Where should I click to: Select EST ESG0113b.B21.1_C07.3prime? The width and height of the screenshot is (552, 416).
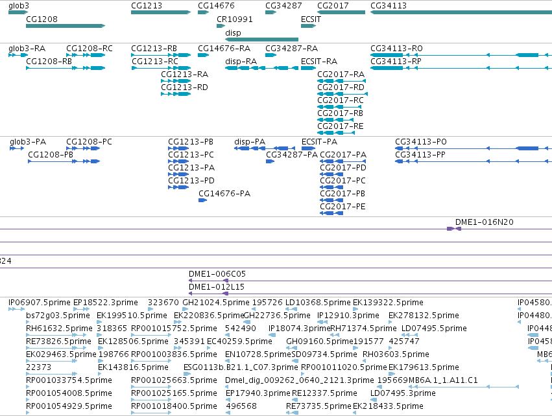pyautogui.click(x=241, y=367)
